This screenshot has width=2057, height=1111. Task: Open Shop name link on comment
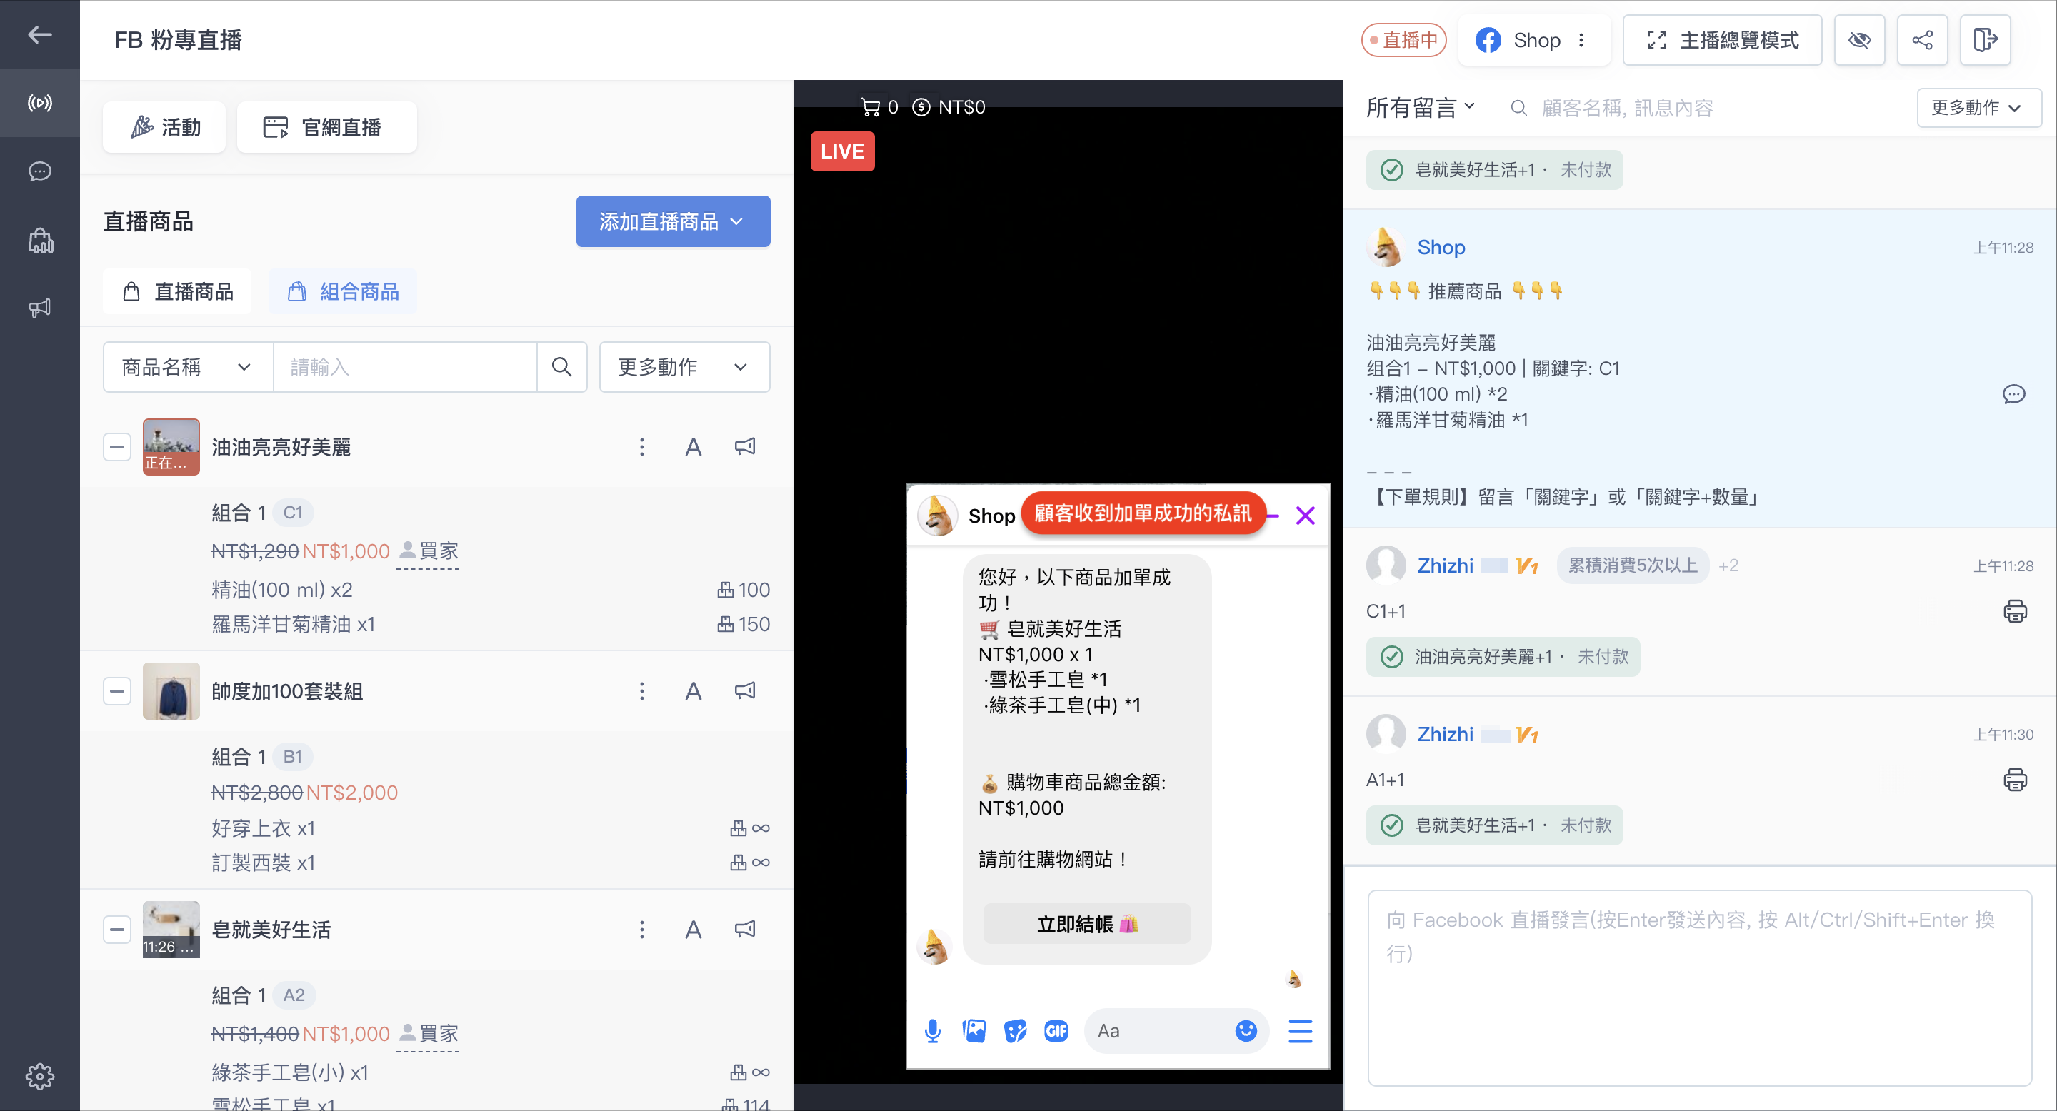pos(1441,248)
